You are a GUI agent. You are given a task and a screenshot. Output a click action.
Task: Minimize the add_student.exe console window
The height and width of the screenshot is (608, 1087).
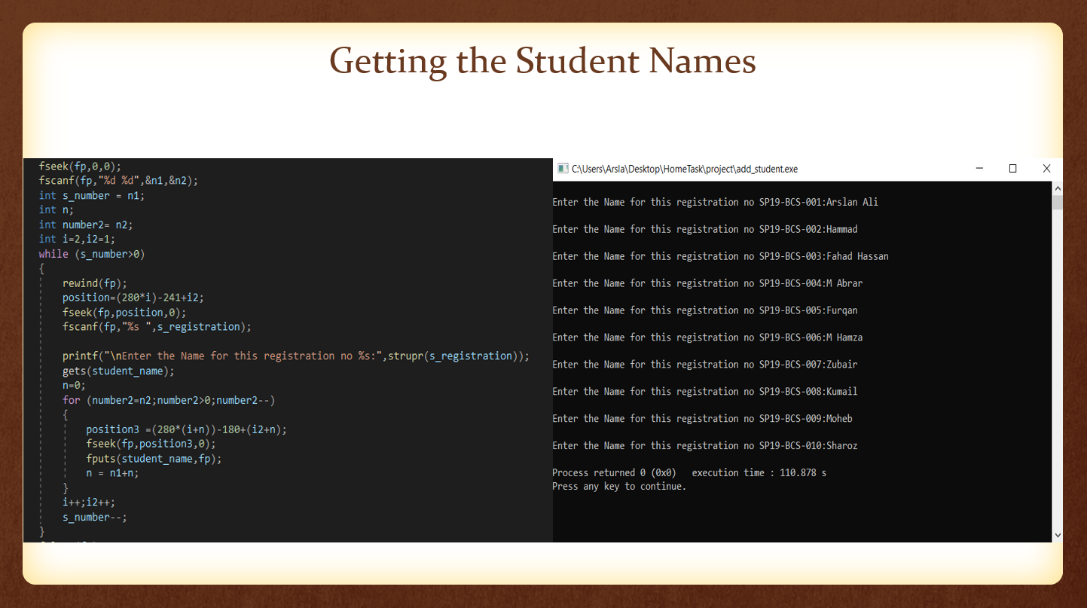tap(979, 169)
